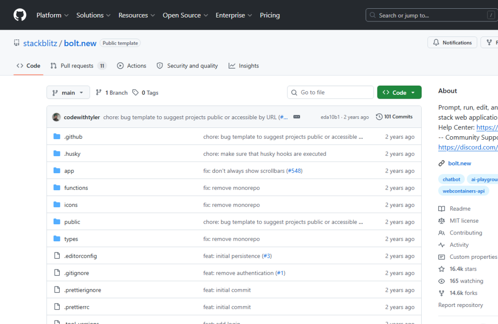This screenshot has height=324, width=498.
Task: Click the .prettierignore file icon
Action: (57, 289)
